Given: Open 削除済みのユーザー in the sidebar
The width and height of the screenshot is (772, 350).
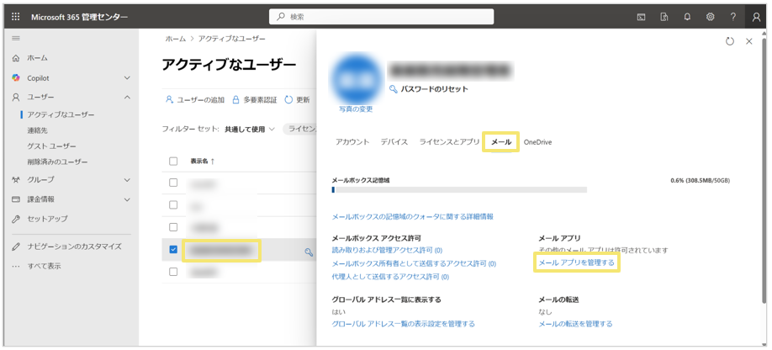Looking at the screenshot, I should pos(57,162).
